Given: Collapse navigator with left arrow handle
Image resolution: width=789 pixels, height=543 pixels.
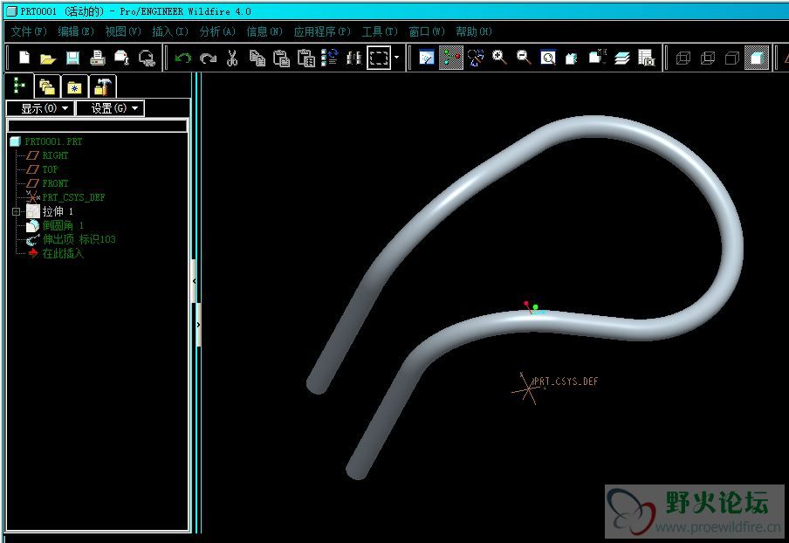Looking at the screenshot, I should [195, 281].
